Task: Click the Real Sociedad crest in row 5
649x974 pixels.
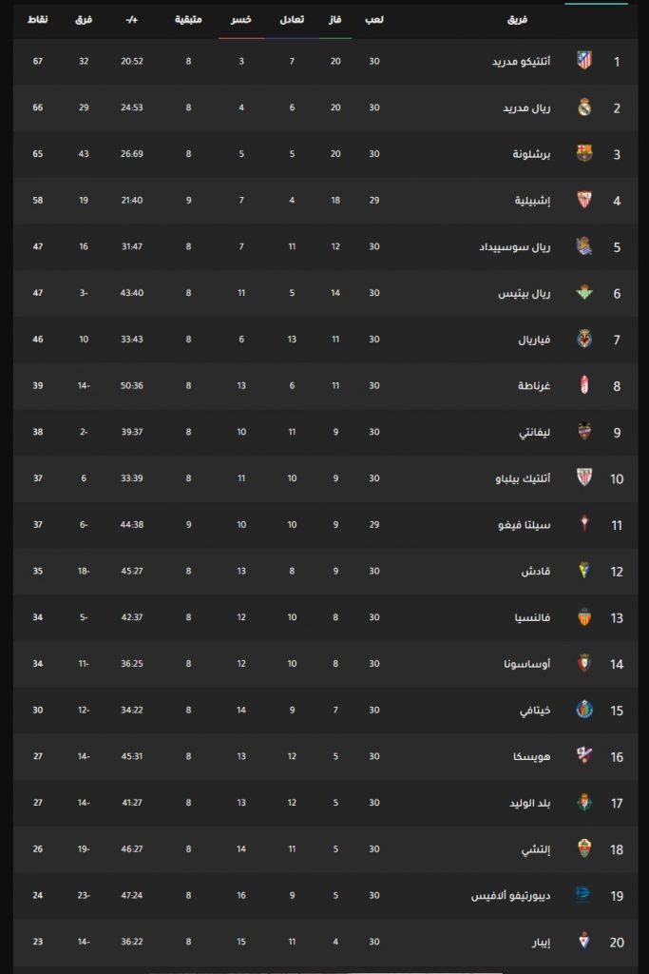Action: click(x=583, y=246)
